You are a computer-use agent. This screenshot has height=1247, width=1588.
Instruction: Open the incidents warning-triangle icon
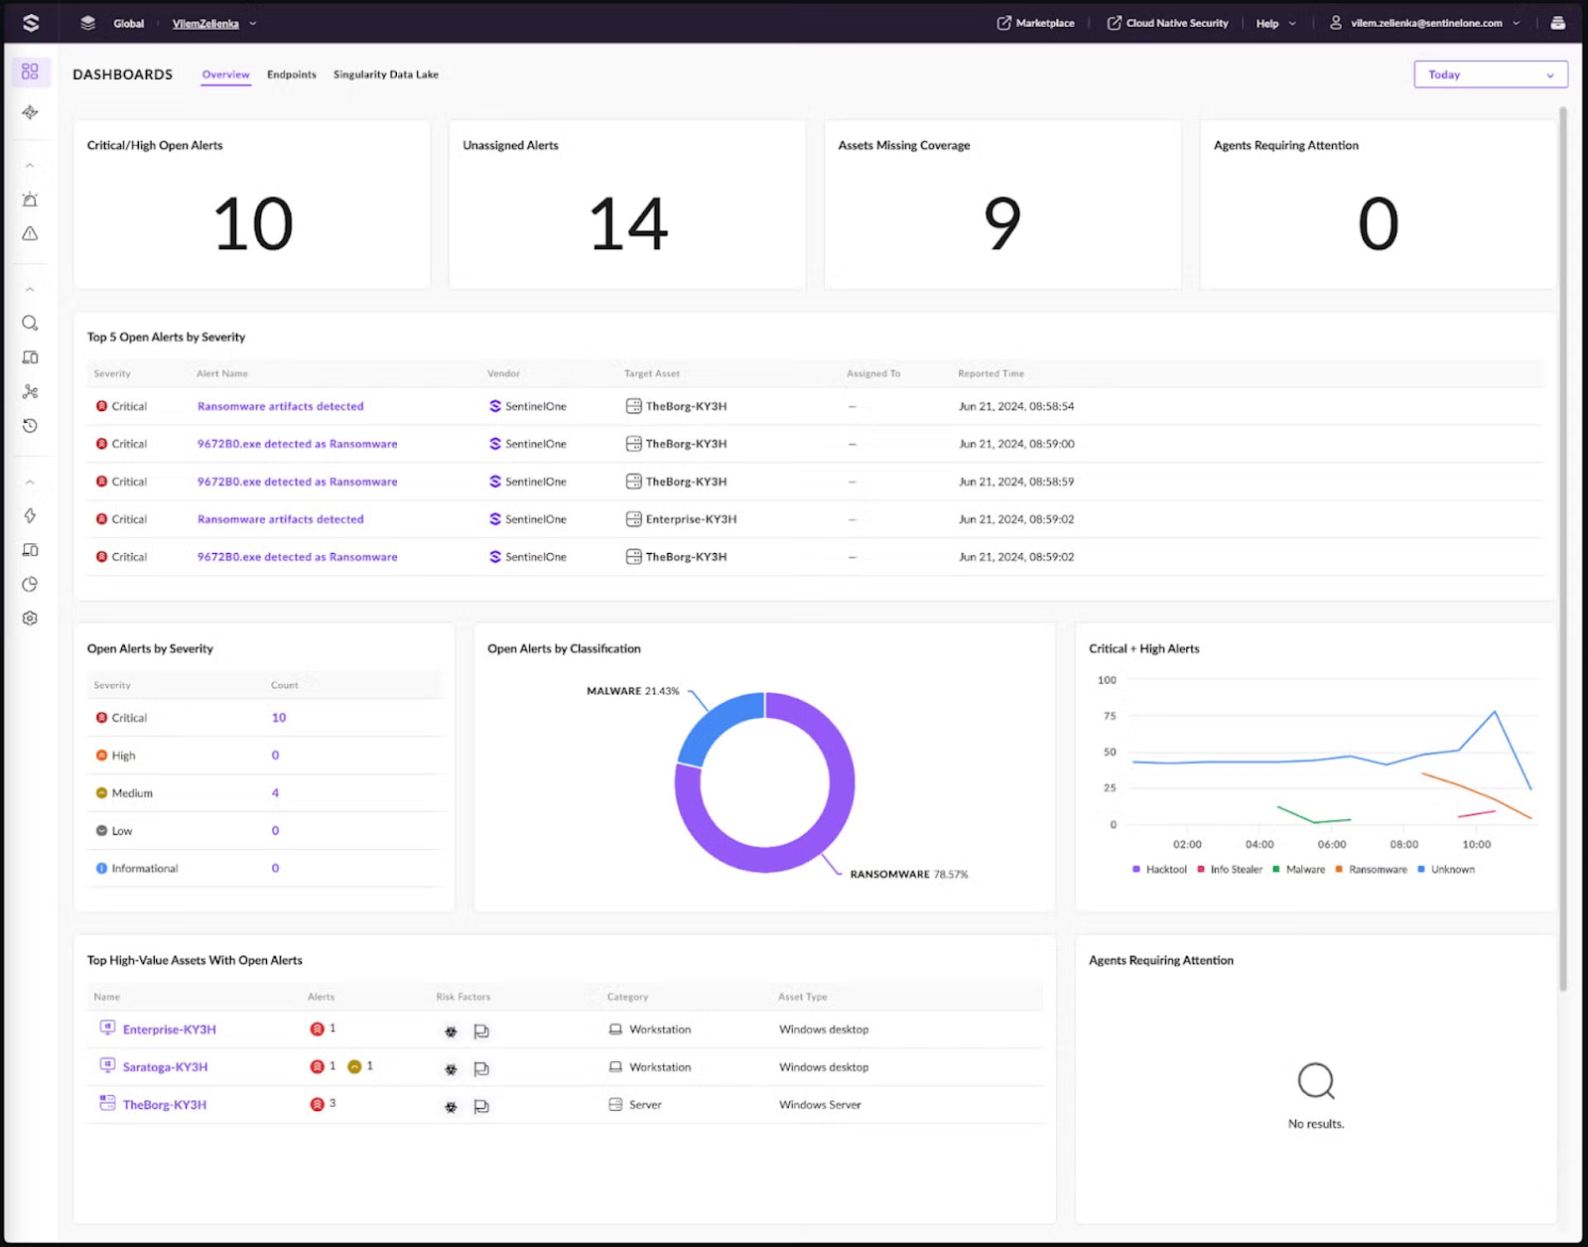[x=30, y=234]
